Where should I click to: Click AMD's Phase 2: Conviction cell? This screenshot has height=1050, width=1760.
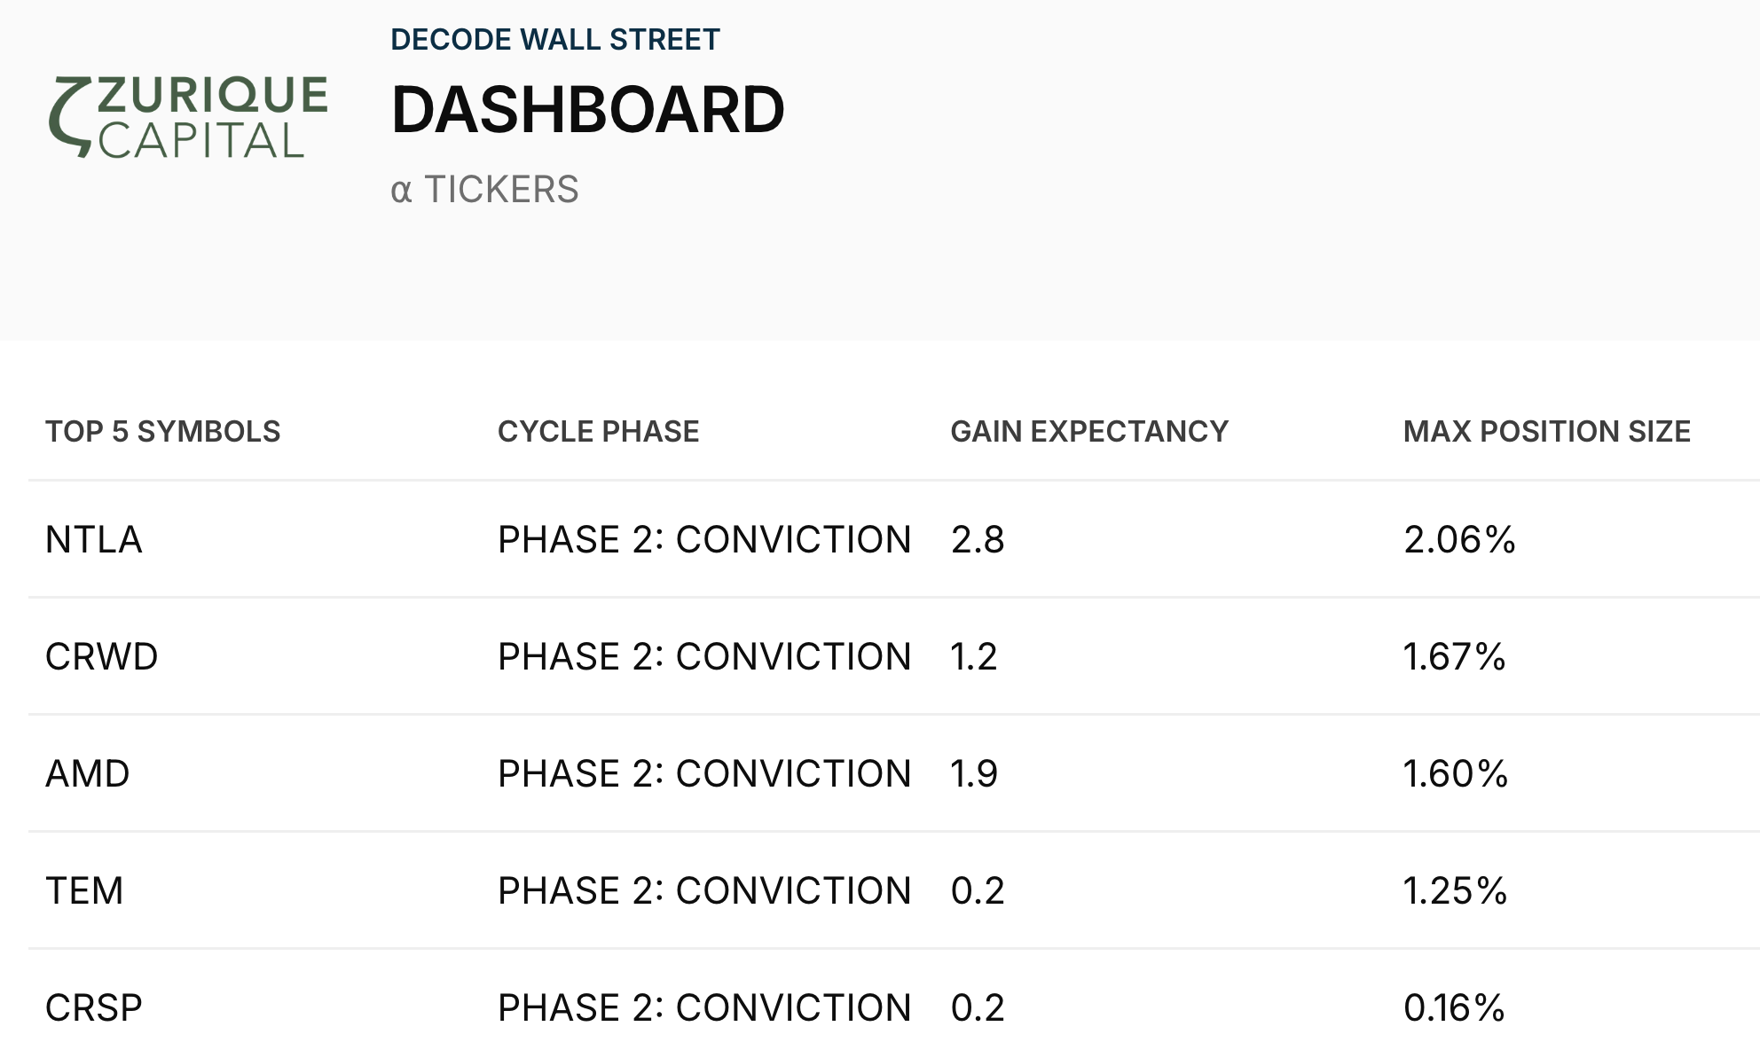[x=704, y=774]
